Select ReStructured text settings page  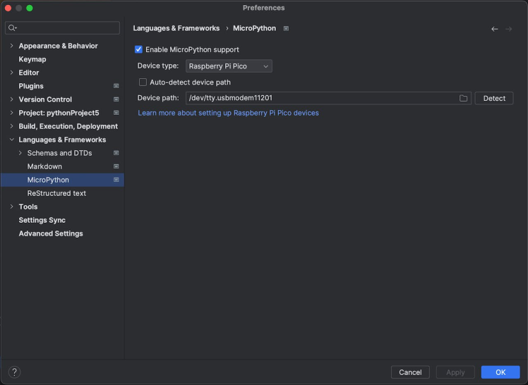pos(56,193)
